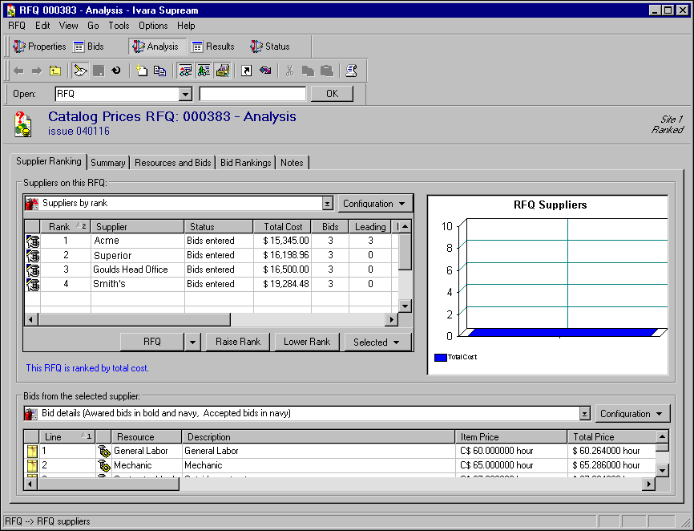
Task: Switch to the Resources and Bids tab
Action: click(x=172, y=163)
